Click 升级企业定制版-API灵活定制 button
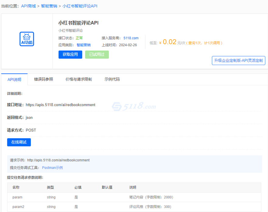Screen dimensions: 268x212 click(238, 60)
